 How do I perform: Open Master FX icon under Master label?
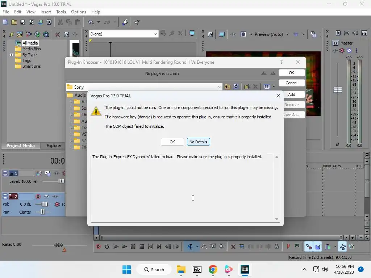(x=334, y=50)
